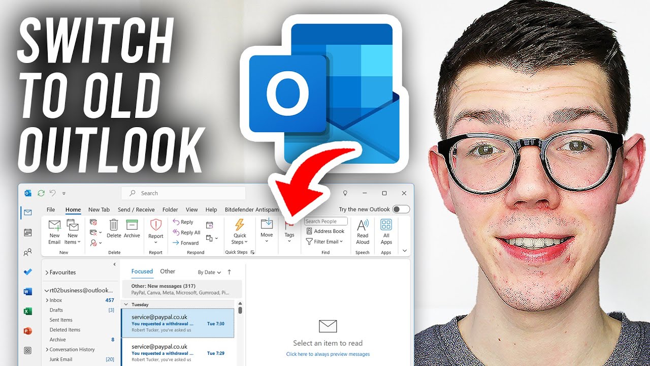Expand the Inbox folder
Image resolution: width=650 pixels, height=366 pixels.
tap(47, 300)
